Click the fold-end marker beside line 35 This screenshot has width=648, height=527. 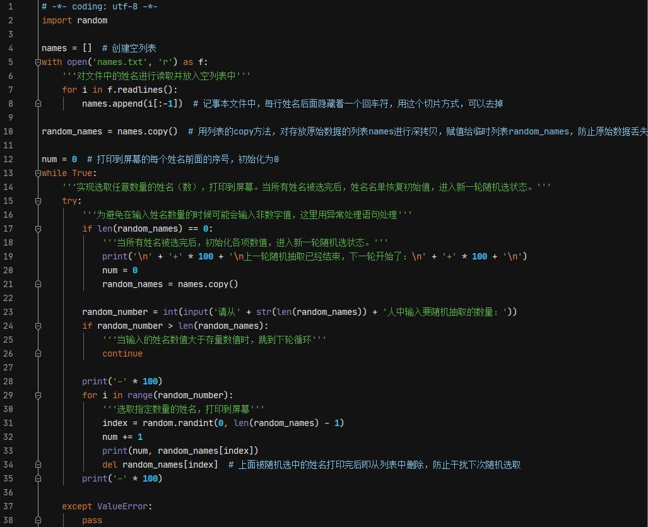click(x=38, y=478)
